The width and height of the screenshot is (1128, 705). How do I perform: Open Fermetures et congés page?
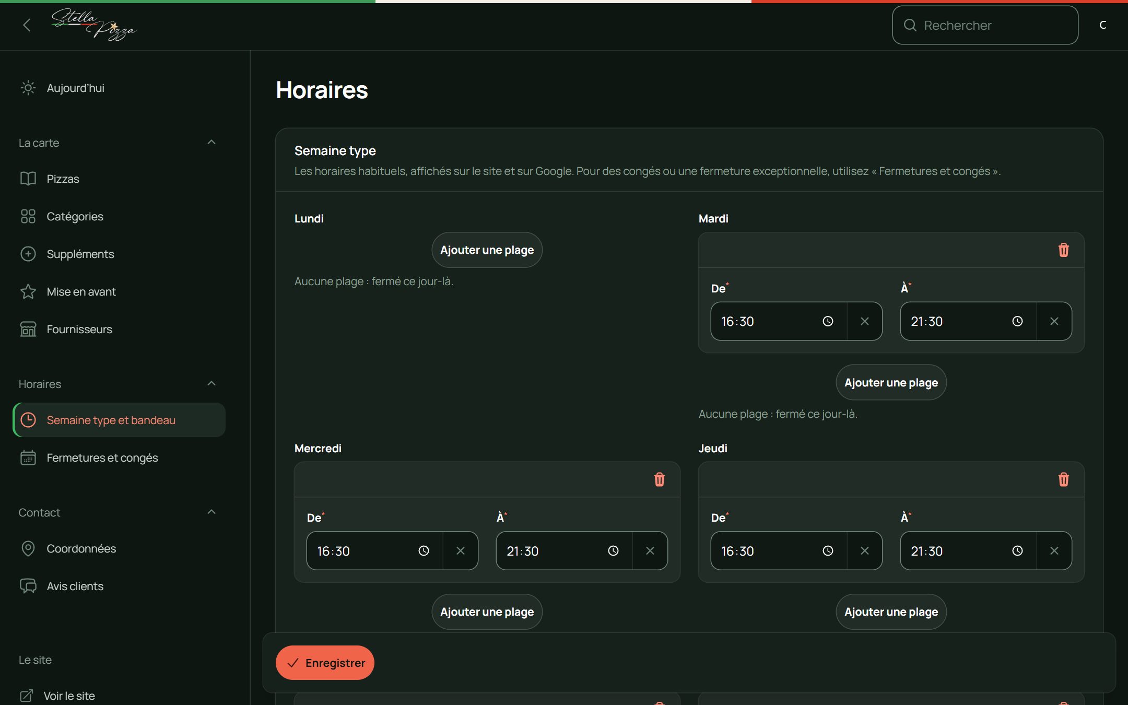tap(119, 457)
